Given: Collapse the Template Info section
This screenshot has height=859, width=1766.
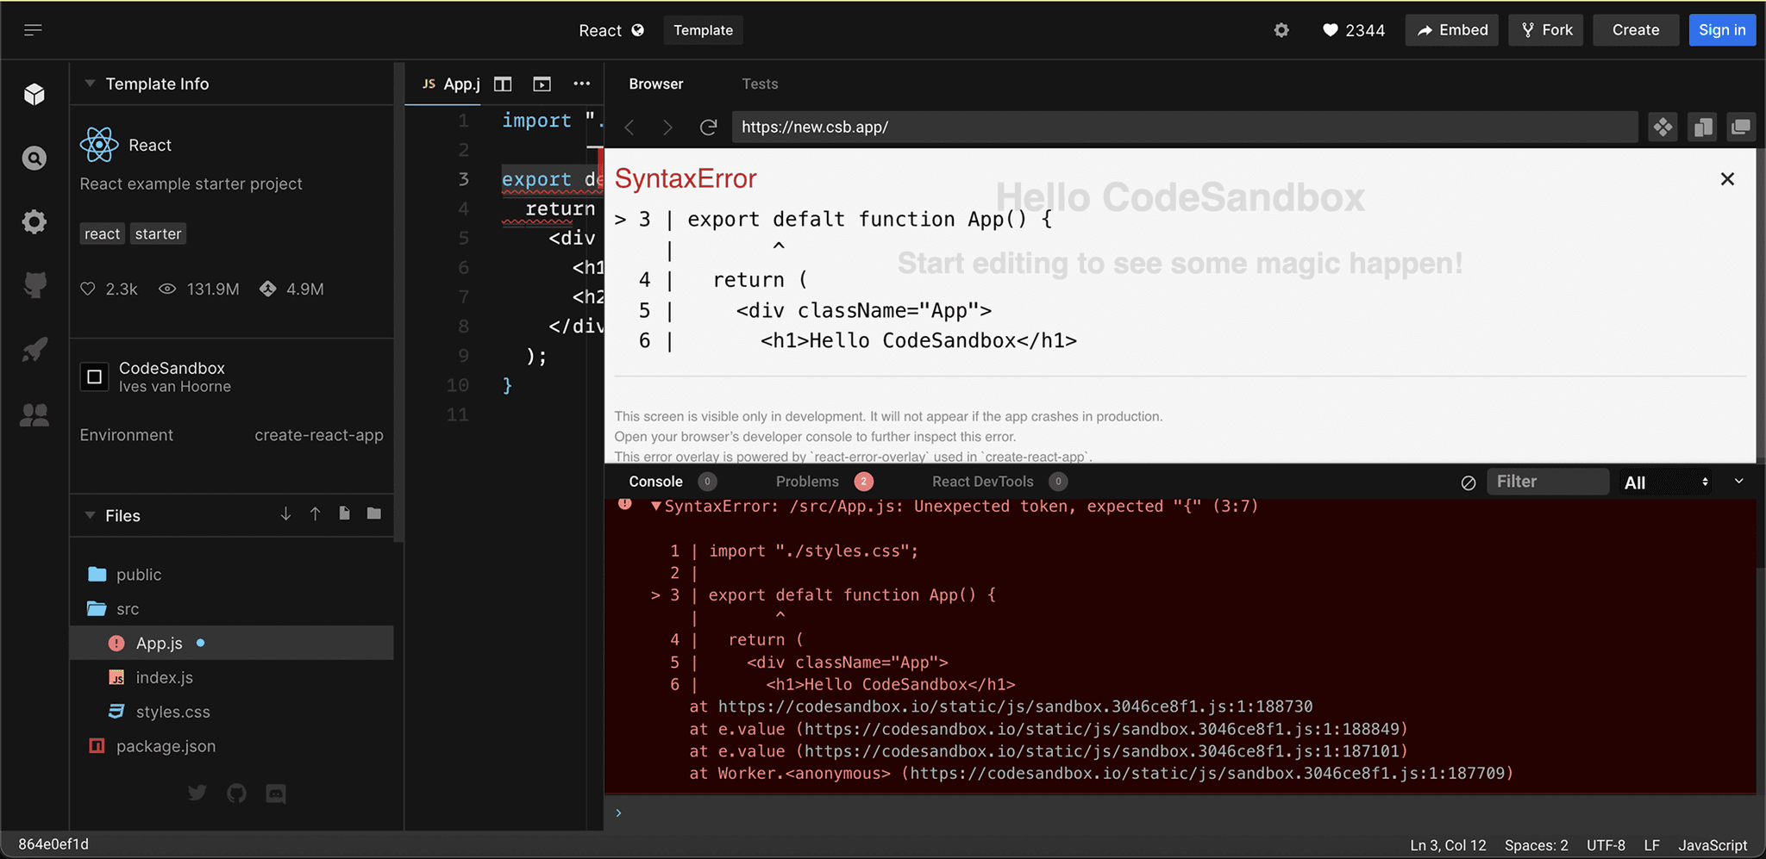Looking at the screenshot, I should [x=90, y=84].
